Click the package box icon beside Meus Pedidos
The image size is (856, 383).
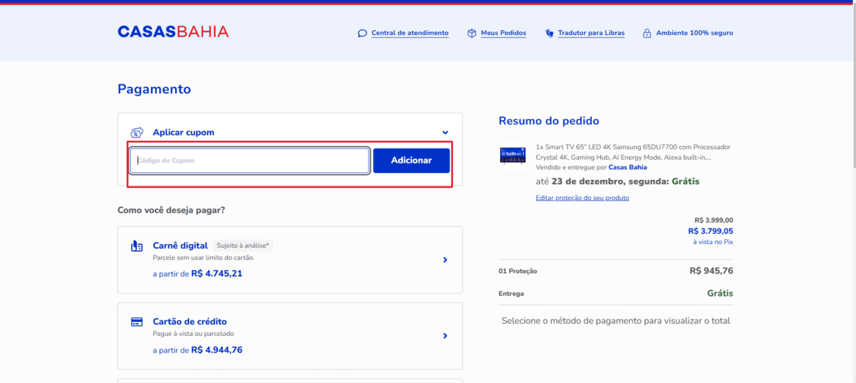pyautogui.click(x=472, y=34)
